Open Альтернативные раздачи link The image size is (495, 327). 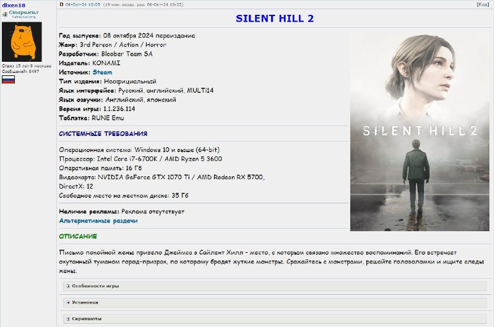click(x=98, y=221)
